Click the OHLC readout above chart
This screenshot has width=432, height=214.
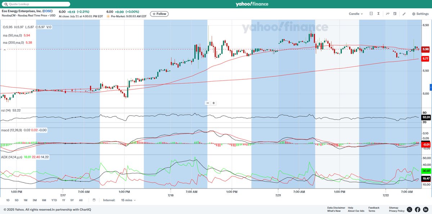[x=27, y=27]
